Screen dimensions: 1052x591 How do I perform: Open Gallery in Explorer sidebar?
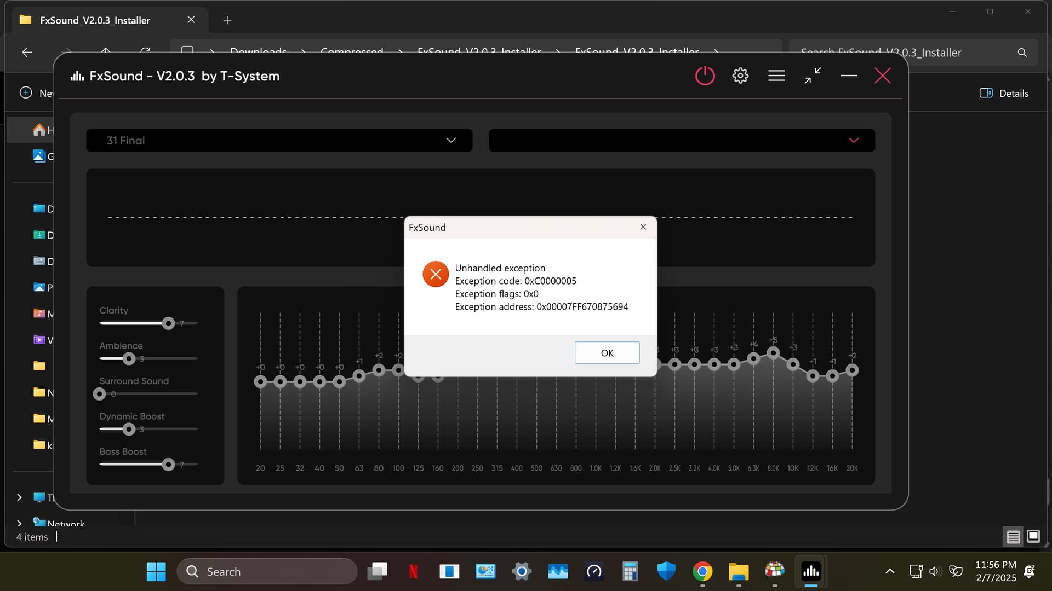point(39,157)
